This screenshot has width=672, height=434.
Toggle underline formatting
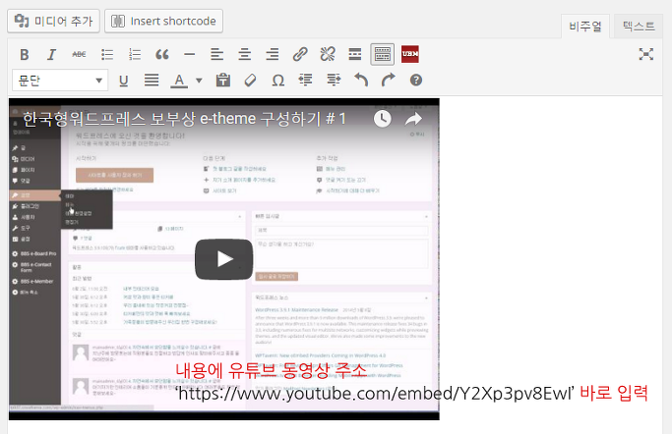(x=123, y=81)
